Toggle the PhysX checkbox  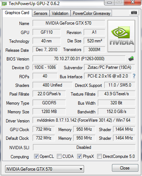coord(79,156)
